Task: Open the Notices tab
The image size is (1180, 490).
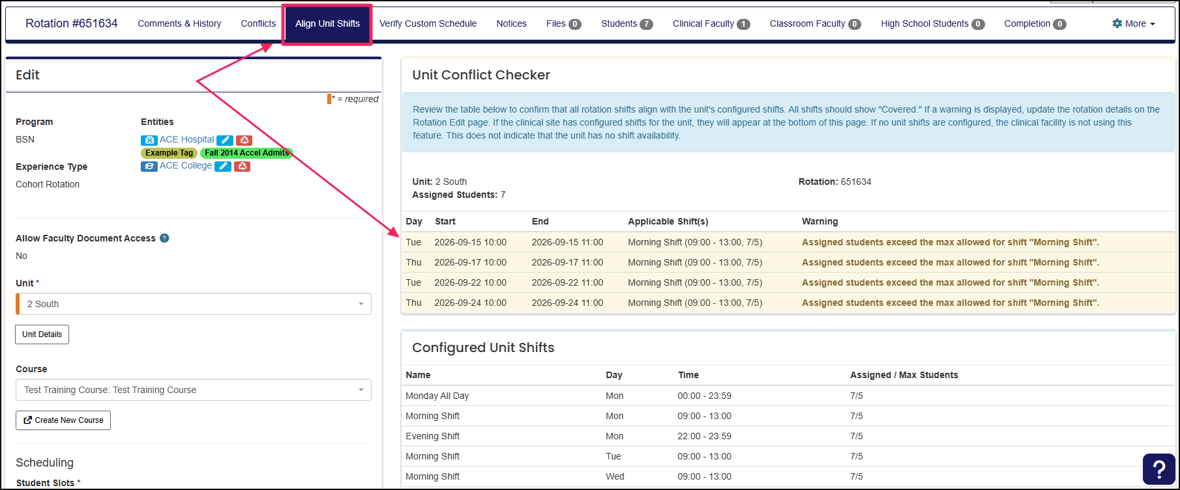Action: pos(511,23)
